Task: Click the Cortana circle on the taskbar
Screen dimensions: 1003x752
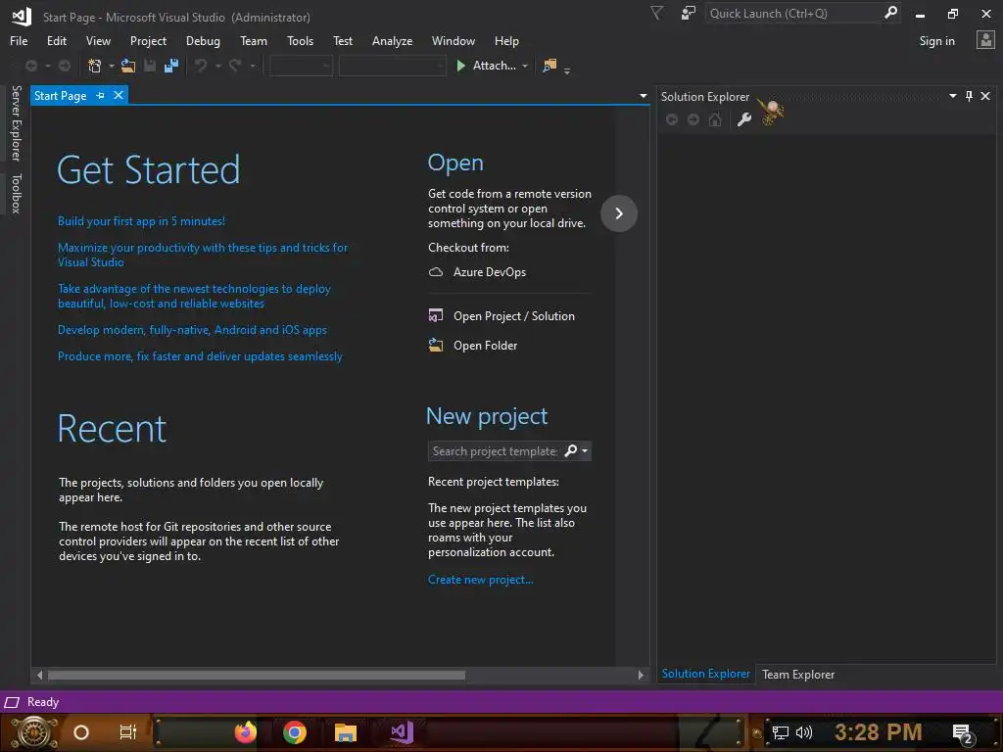Action: point(81,732)
